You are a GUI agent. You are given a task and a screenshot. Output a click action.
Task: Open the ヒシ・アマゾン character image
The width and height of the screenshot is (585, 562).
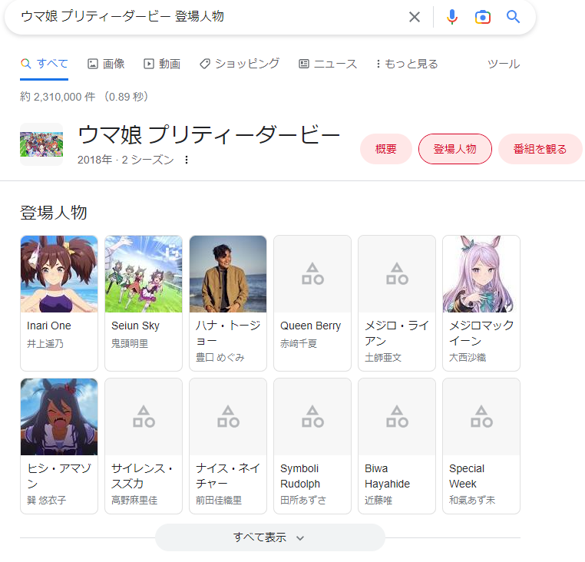[59, 417]
